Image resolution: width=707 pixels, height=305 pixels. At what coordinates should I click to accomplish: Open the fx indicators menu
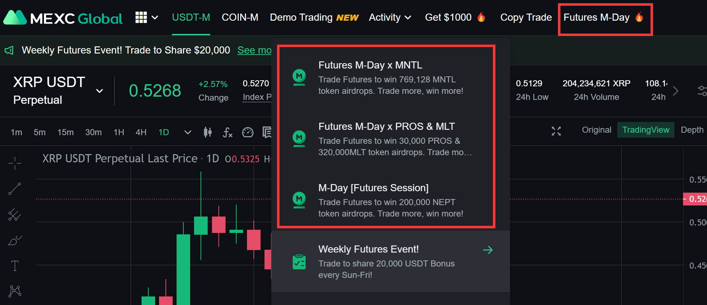pyautogui.click(x=227, y=132)
